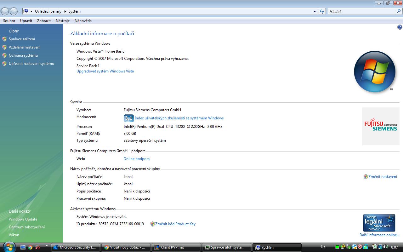The height and width of the screenshot is (252, 403).
Task: Click the Microsoft Security Essentials tray icon
Action: (x=365, y=247)
